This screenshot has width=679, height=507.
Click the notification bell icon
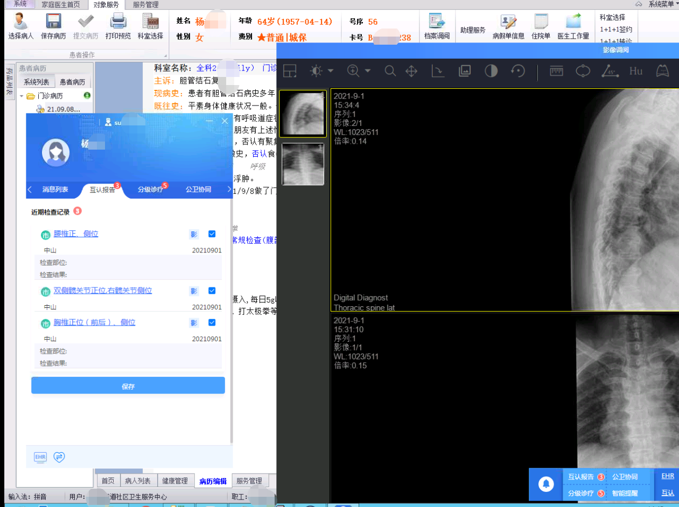click(546, 484)
